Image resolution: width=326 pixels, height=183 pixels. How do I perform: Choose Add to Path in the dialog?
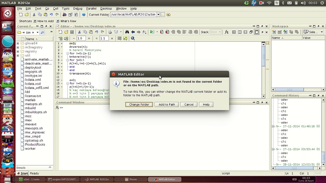coord(167,104)
